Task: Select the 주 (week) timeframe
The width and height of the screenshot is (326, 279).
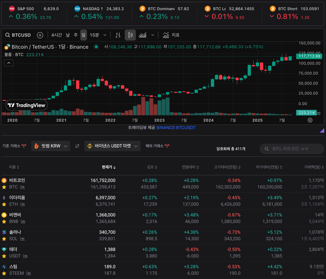Action: [x=76, y=35]
